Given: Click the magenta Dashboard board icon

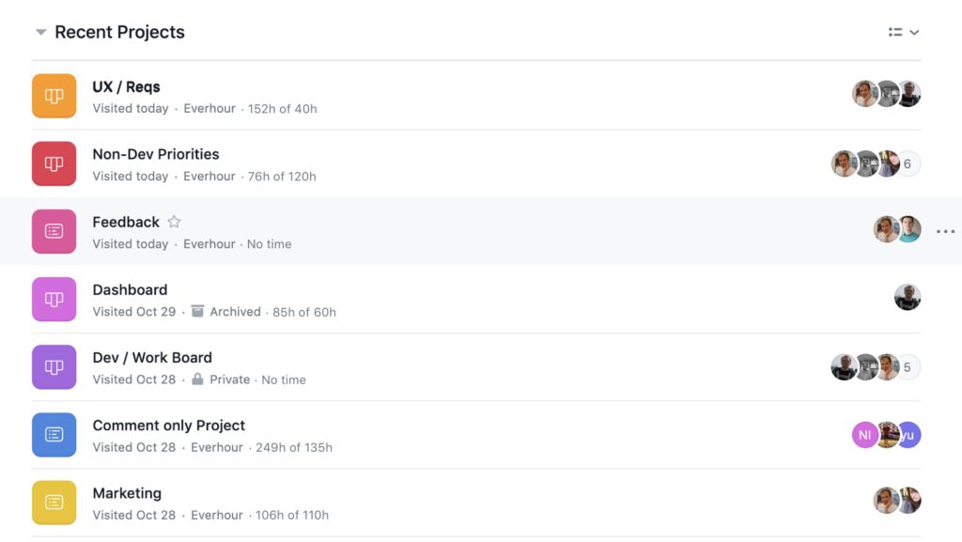Looking at the screenshot, I should (54, 299).
